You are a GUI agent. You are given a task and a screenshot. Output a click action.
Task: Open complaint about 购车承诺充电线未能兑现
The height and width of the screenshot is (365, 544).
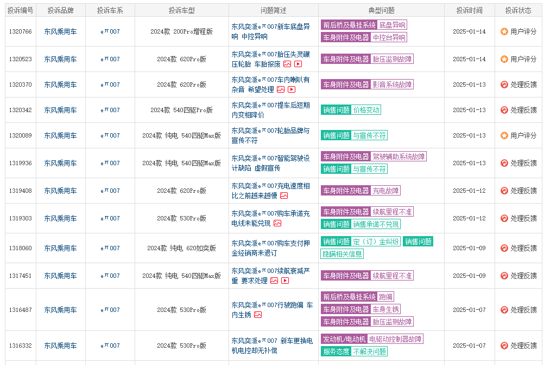[270, 218]
